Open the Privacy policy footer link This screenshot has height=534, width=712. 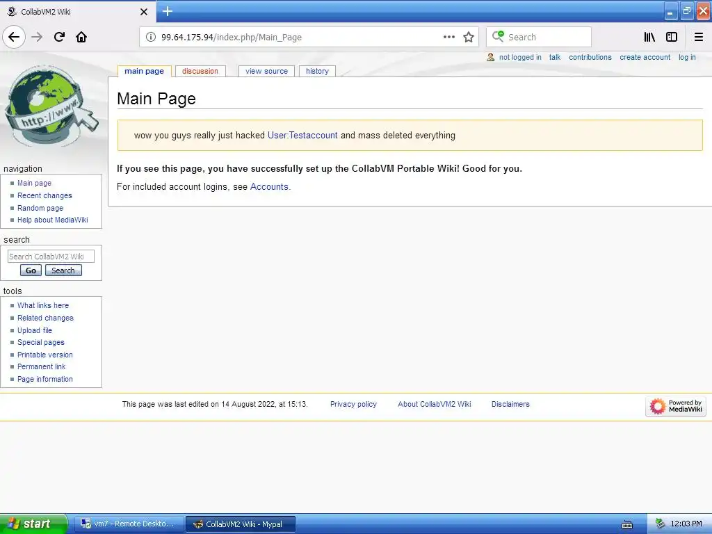point(353,404)
